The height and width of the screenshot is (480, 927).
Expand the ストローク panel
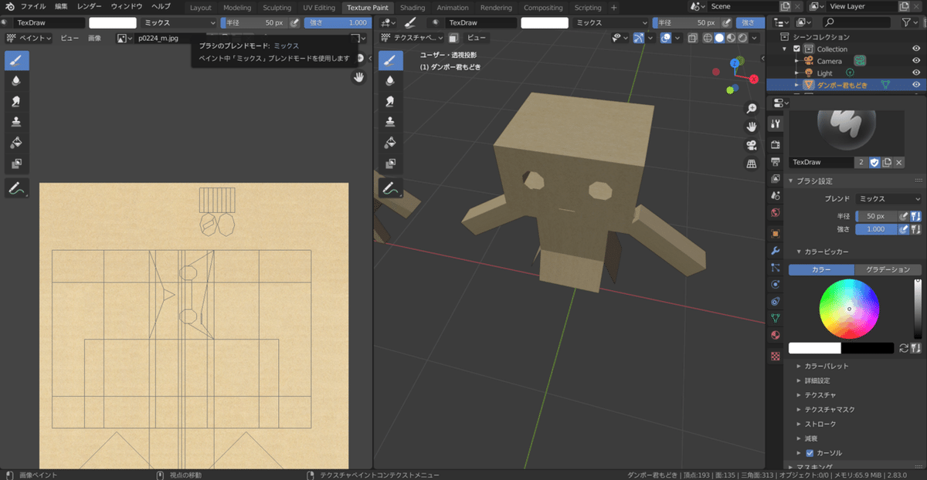[x=820, y=424]
